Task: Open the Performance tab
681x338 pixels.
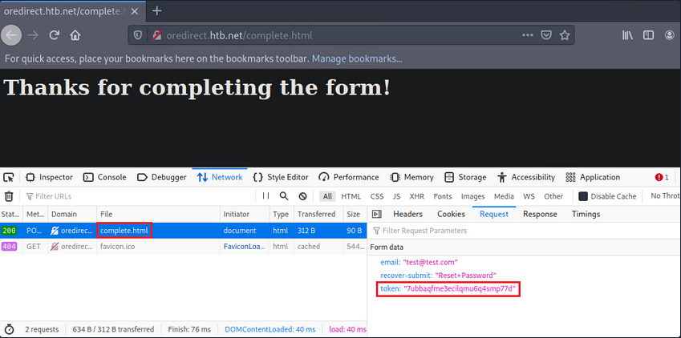Action: pos(349,178)
